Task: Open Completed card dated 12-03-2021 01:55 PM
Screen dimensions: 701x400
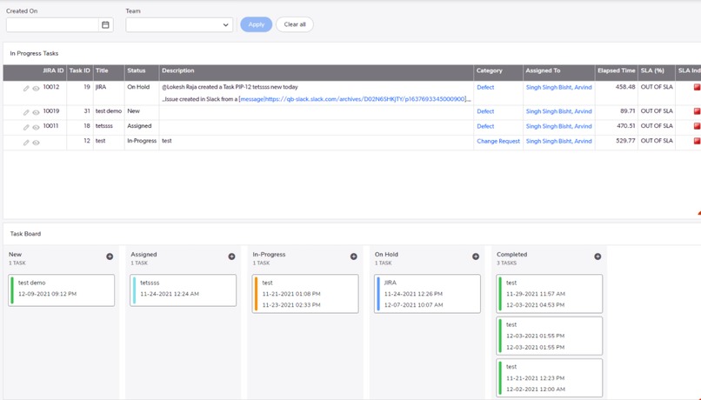Action: pos(550,337)
